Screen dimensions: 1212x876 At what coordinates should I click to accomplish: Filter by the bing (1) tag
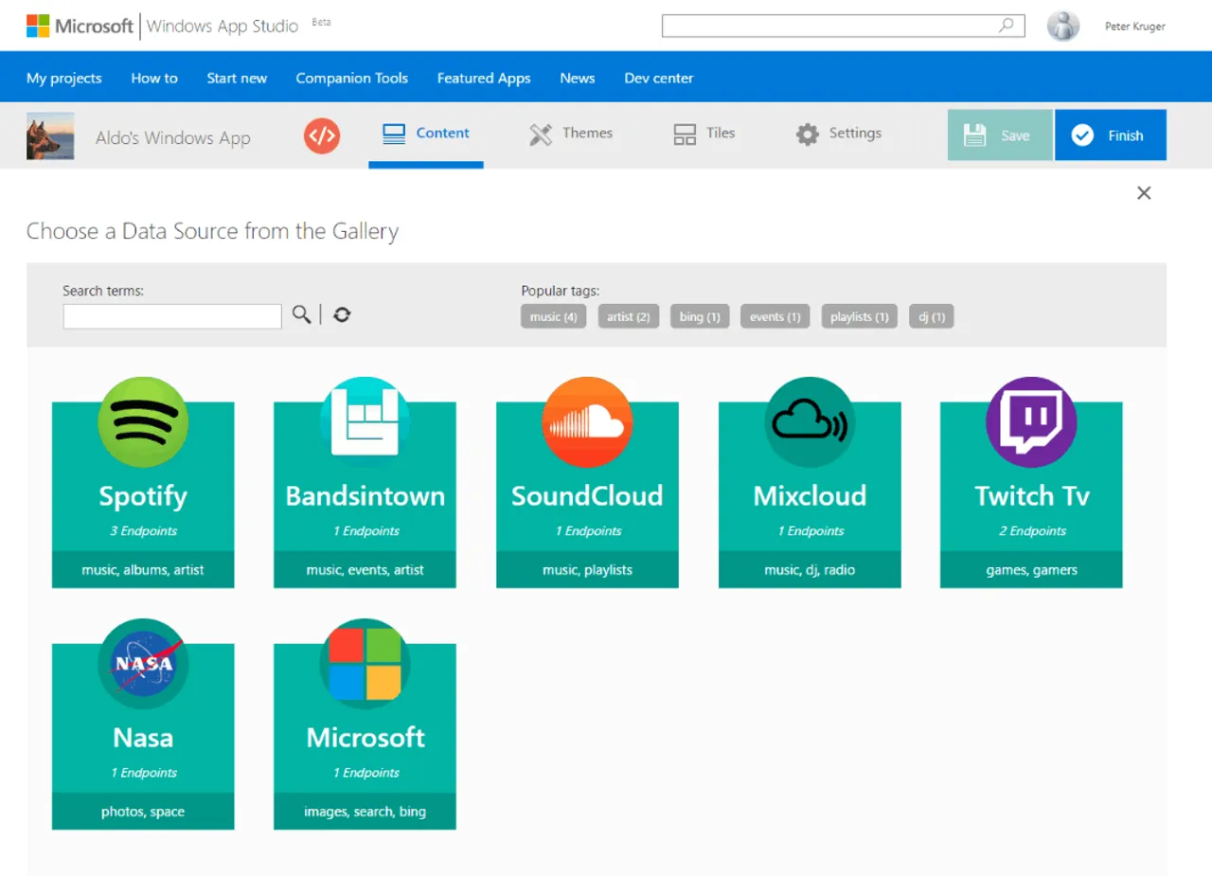pos(700,316)
